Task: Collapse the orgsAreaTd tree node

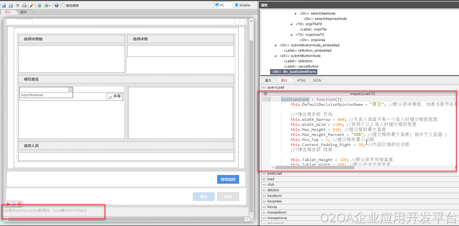Action: [292, 35]
